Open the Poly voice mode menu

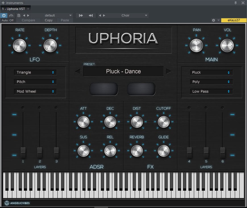[211, 82]
